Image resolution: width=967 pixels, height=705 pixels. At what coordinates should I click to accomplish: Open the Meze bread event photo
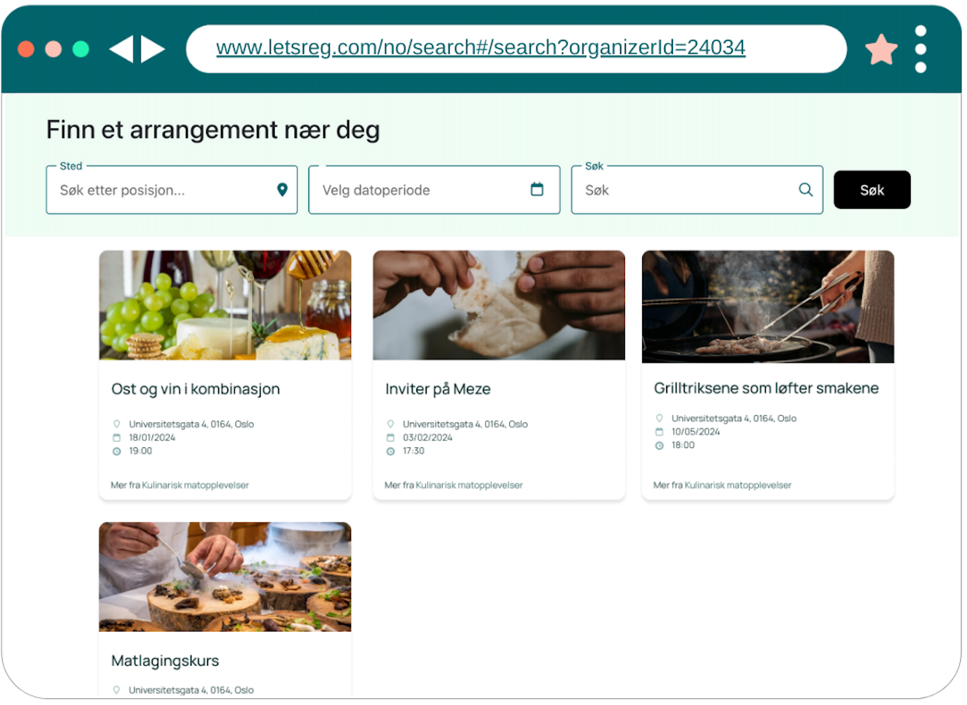(499, 305)
